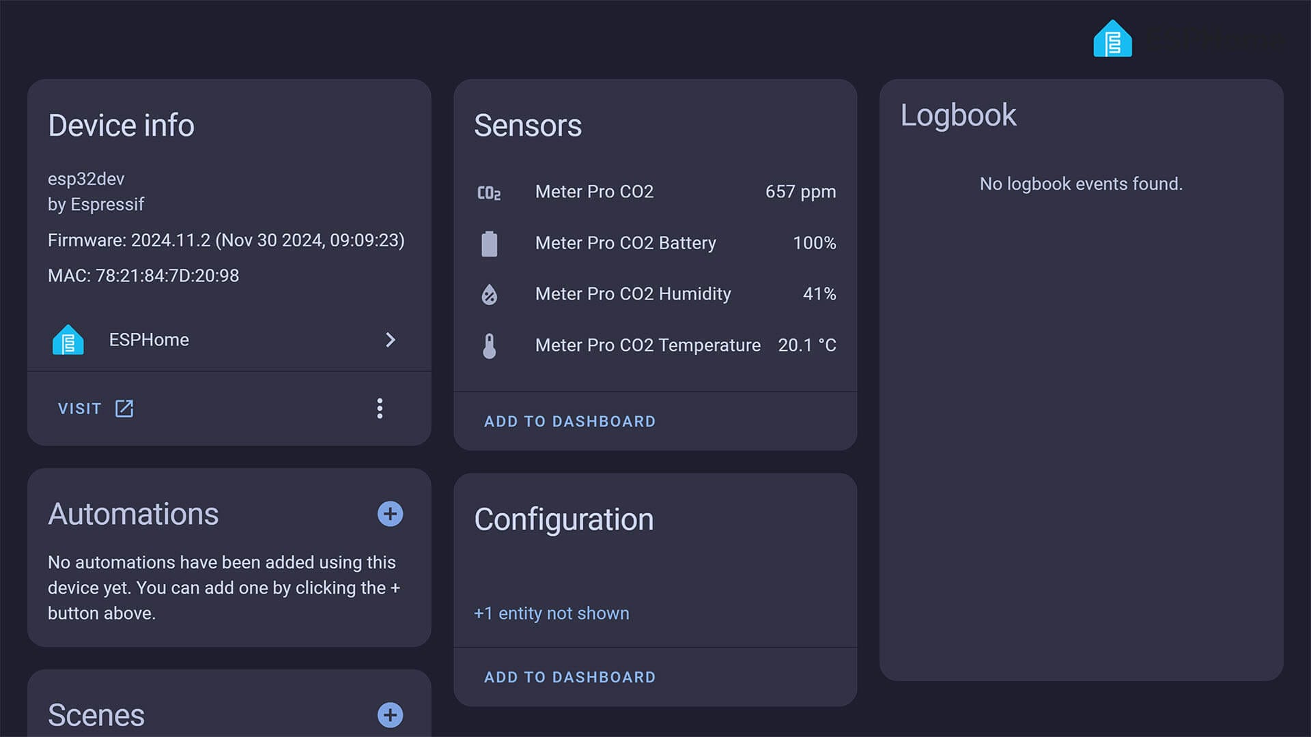This screenshot has width=1311, height=737.
Task: Click the esp32dev device name
Action: pos(86,179)
